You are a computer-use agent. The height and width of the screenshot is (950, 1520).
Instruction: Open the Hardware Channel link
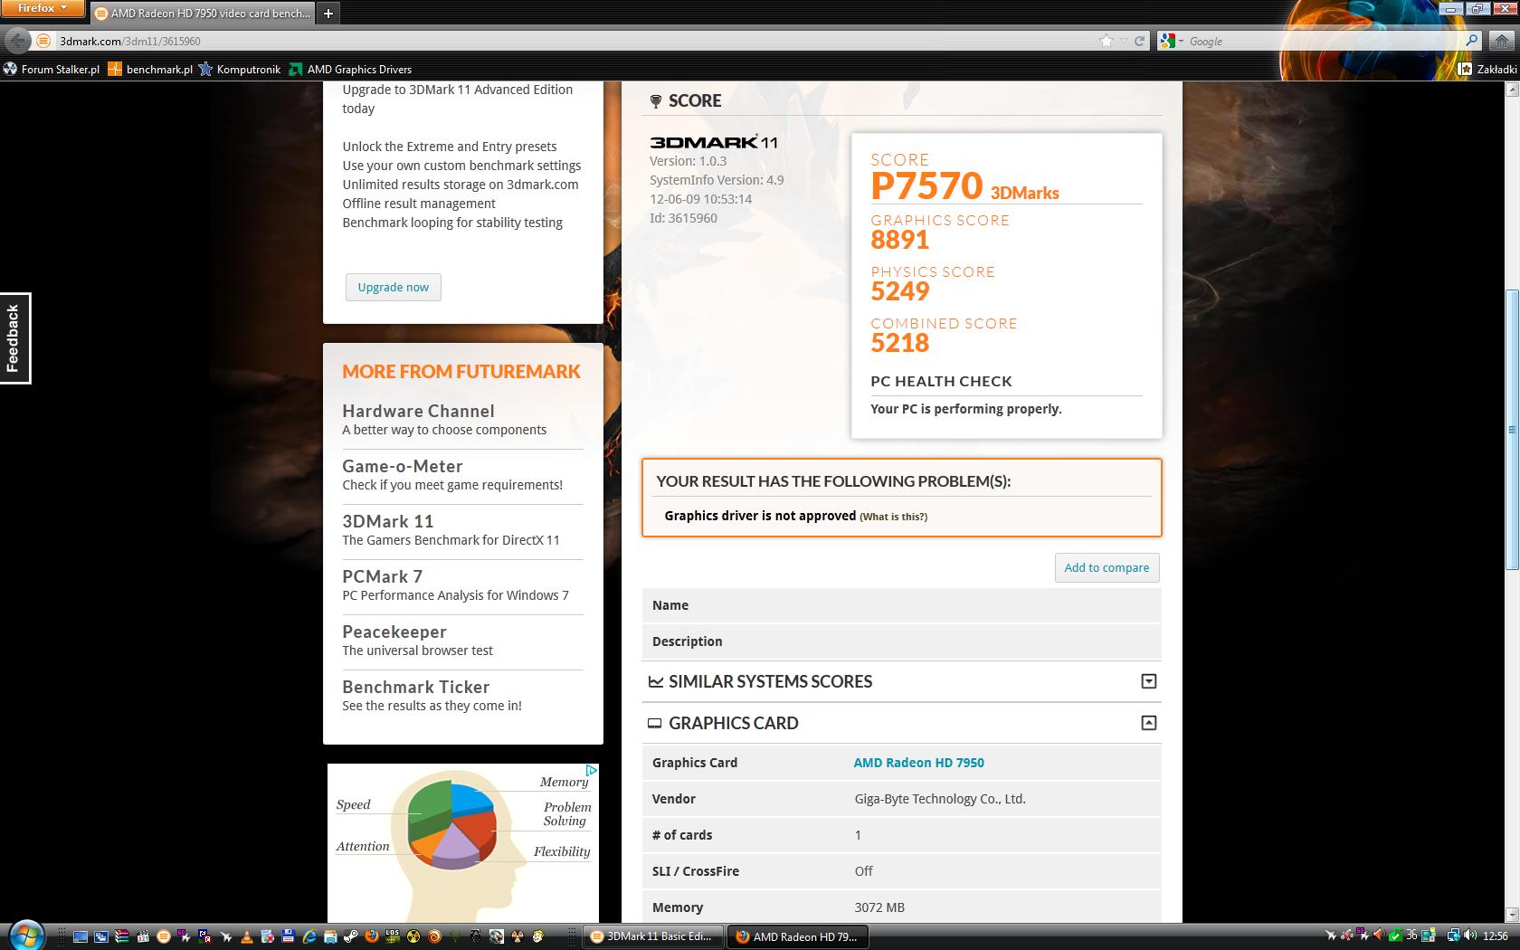tap(418, 411)
